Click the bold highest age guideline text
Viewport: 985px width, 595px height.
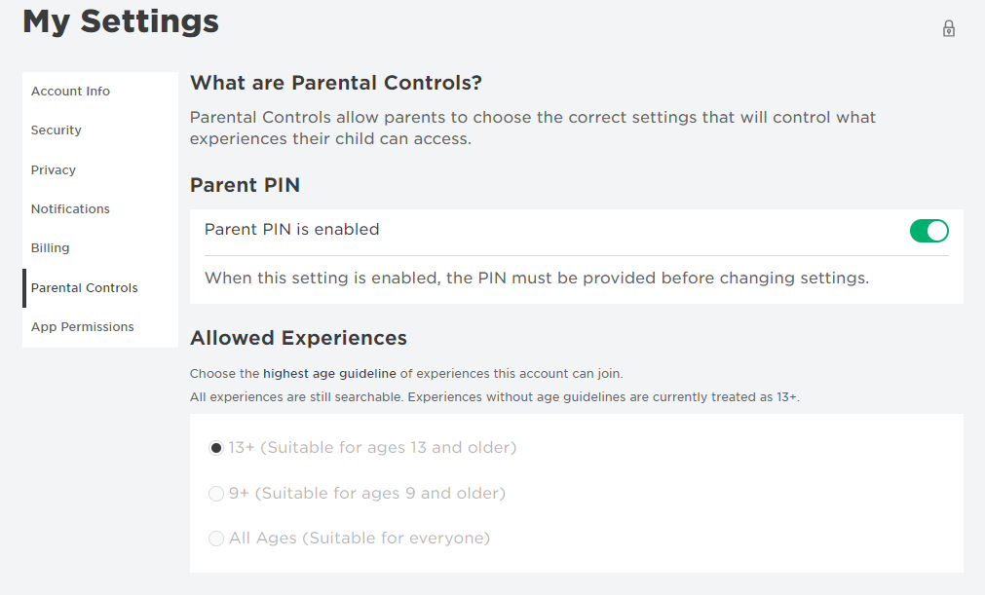(x=329, y=374)
